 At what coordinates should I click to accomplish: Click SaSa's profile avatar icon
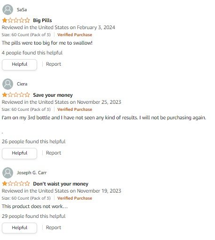(8, 9)
